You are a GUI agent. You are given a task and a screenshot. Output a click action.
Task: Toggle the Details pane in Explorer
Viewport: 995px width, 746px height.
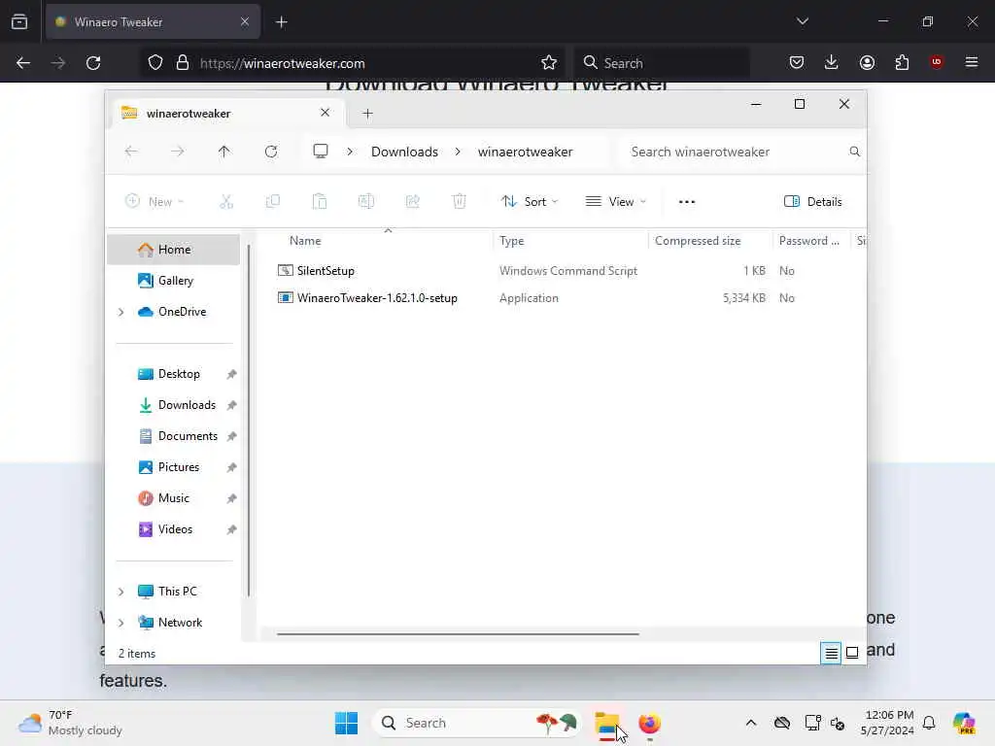(x=813, y=202)
